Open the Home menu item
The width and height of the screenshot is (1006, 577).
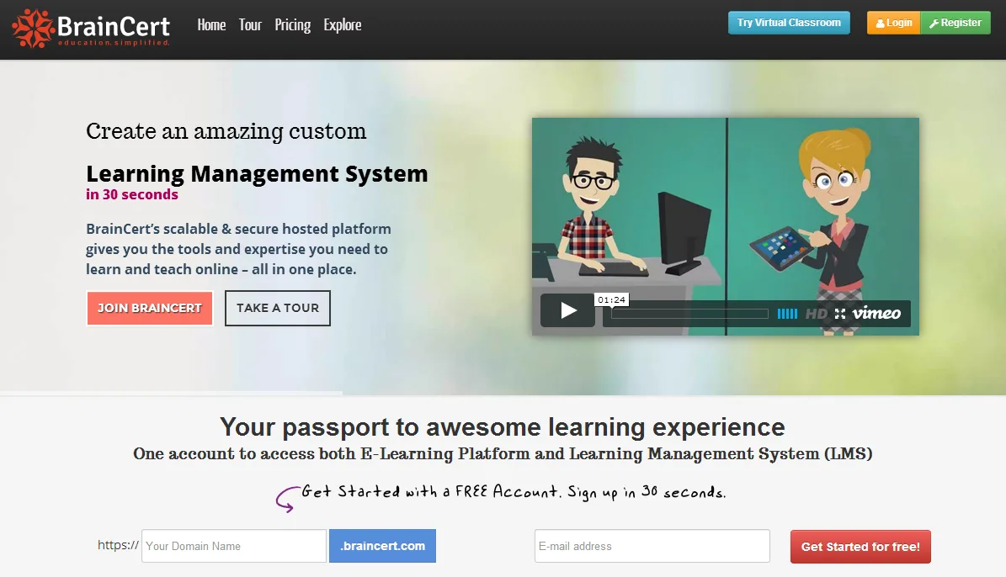(x=211, y=25)
